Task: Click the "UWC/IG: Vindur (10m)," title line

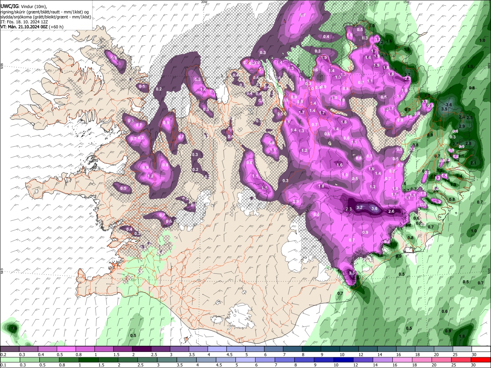Action: [23, 7]
